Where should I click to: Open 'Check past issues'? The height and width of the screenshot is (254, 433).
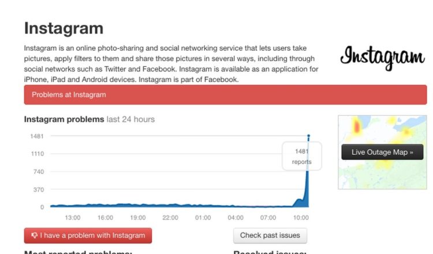pos(270,236)
